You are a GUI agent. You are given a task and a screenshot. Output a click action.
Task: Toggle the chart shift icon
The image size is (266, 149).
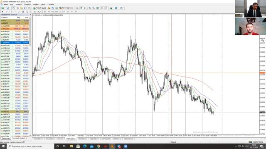tap(106, 8)
